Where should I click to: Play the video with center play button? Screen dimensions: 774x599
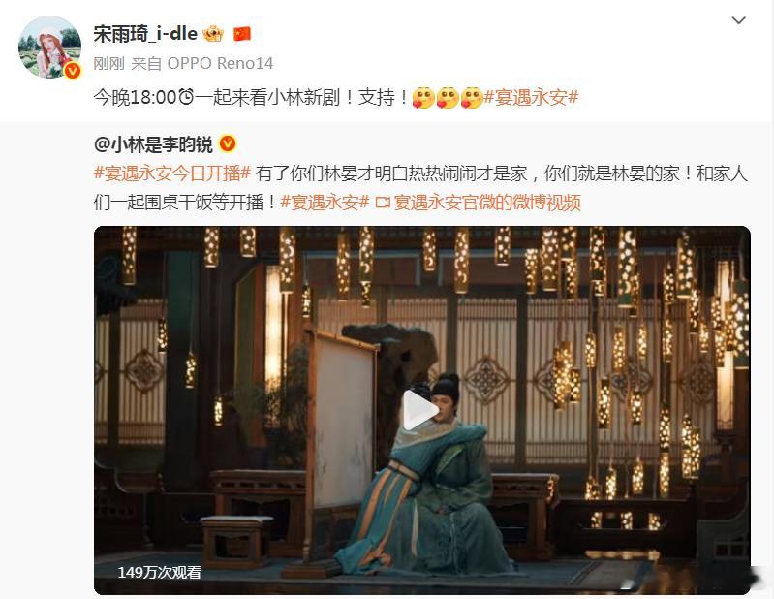(x=420, y=410)
